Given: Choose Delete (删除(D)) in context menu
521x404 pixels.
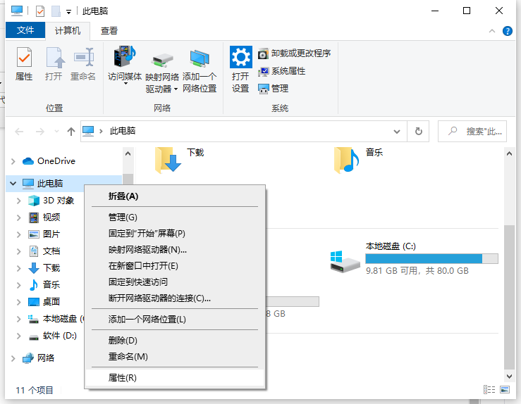Looking at the screenshot, I should tap(175, 341).
